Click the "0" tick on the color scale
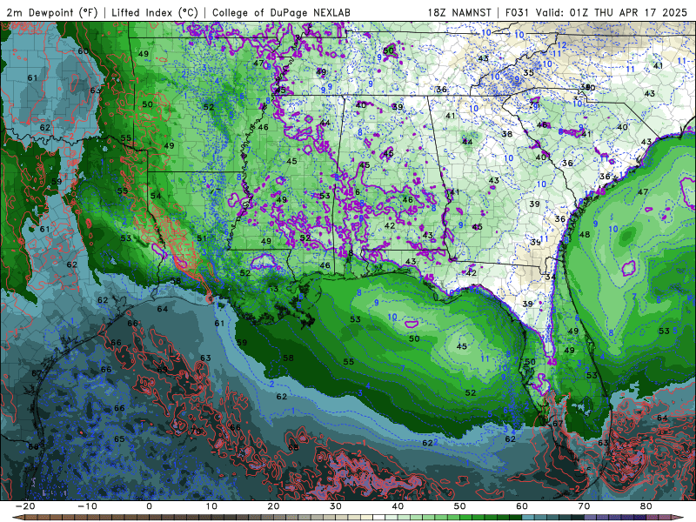This screenshot has width=696, height=522. 149,506
